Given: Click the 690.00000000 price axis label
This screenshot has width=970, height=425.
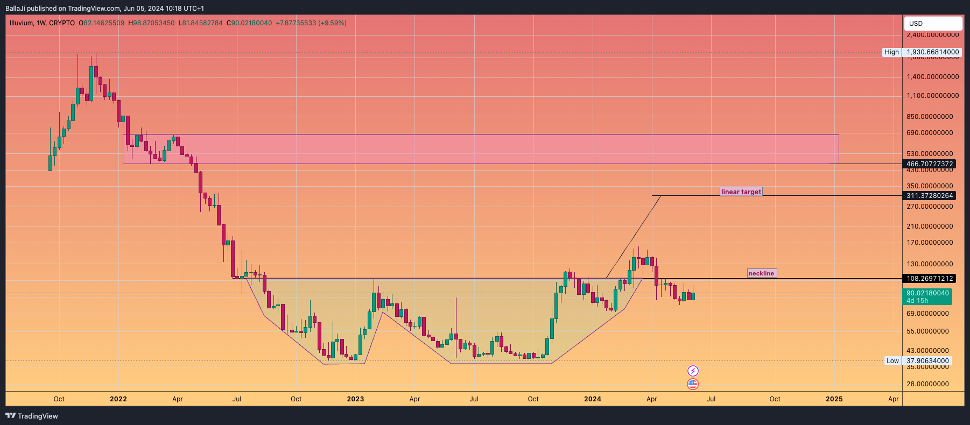Looking at the screenshot, I should pos(930,133).
